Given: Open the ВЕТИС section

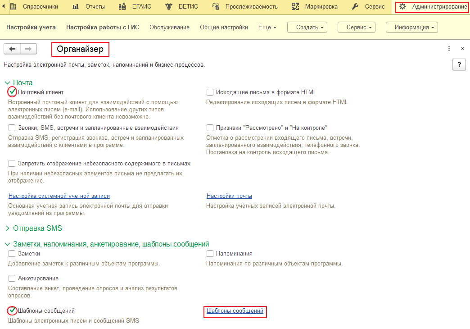Looking at the screenshot, I should [x=182, y=7].
